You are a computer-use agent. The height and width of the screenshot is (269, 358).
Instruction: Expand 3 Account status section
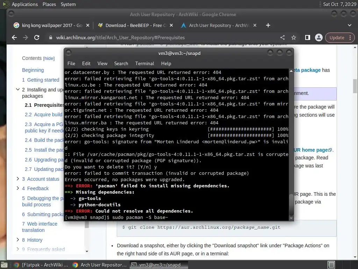[18, 179]
